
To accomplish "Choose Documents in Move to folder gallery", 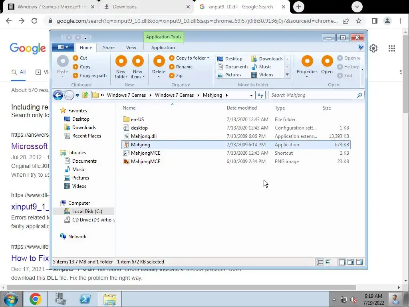I will 233,67.
